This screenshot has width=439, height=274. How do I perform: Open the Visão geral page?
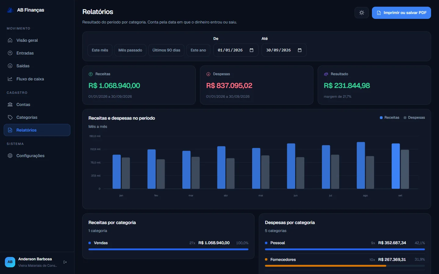37,40
